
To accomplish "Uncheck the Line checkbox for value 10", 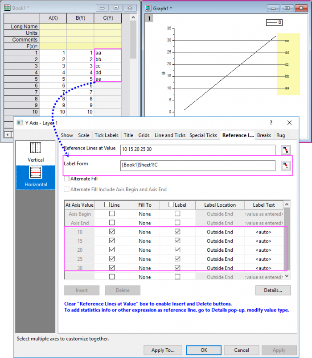I will click(x=111, y=232).
